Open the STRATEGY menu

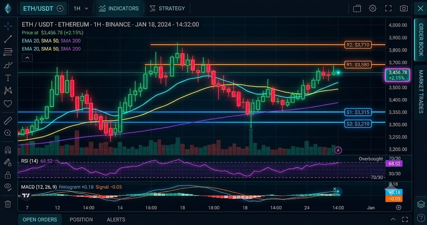click(x=167, y=8)
